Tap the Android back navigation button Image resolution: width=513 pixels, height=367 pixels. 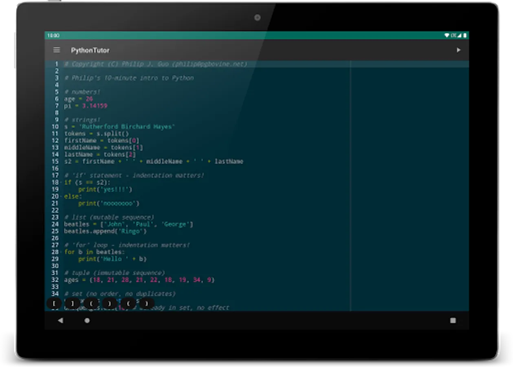(x=60, y=321)
